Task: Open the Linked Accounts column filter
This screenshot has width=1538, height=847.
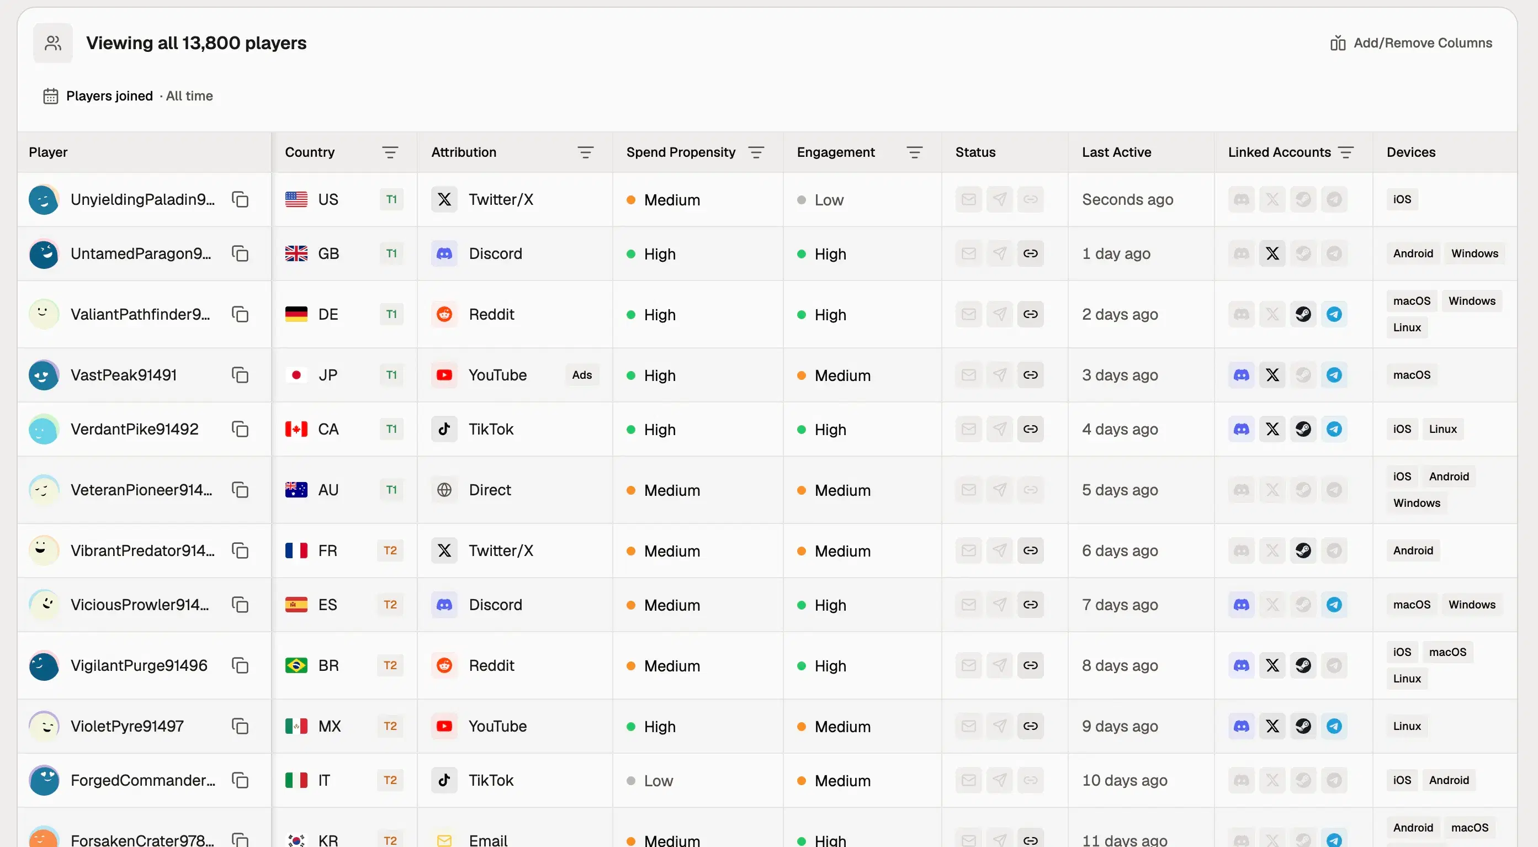Action: click(1346, 152)
